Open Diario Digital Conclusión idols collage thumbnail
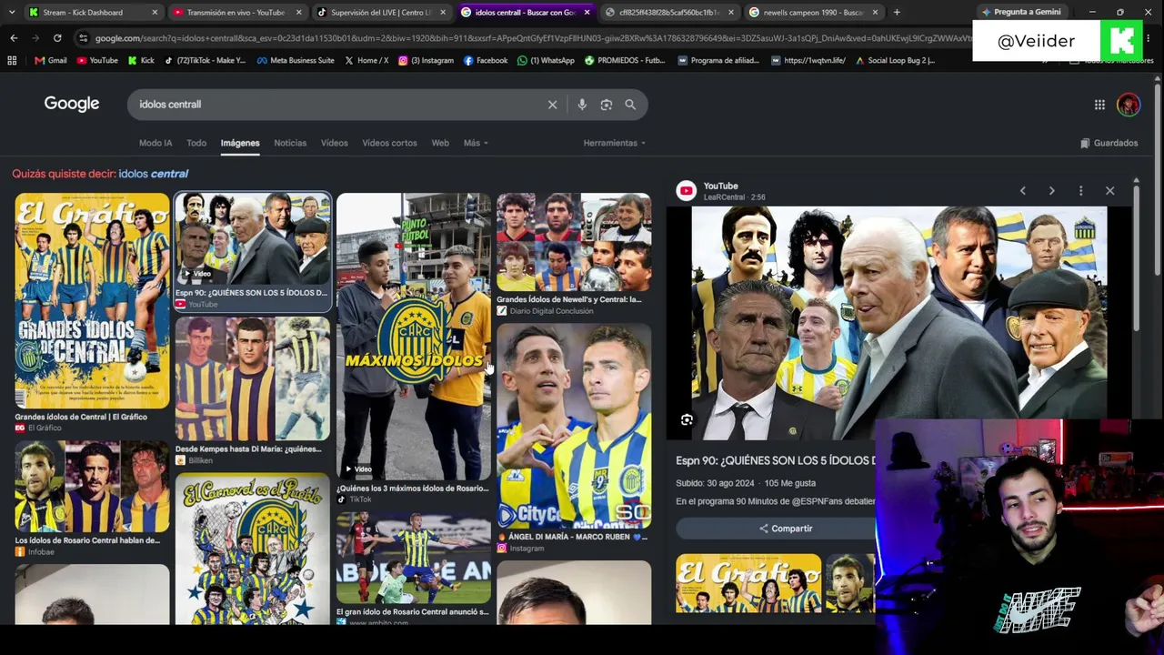Image resolution: width=1164 pixels, height=655 pixels. point(574,242)
